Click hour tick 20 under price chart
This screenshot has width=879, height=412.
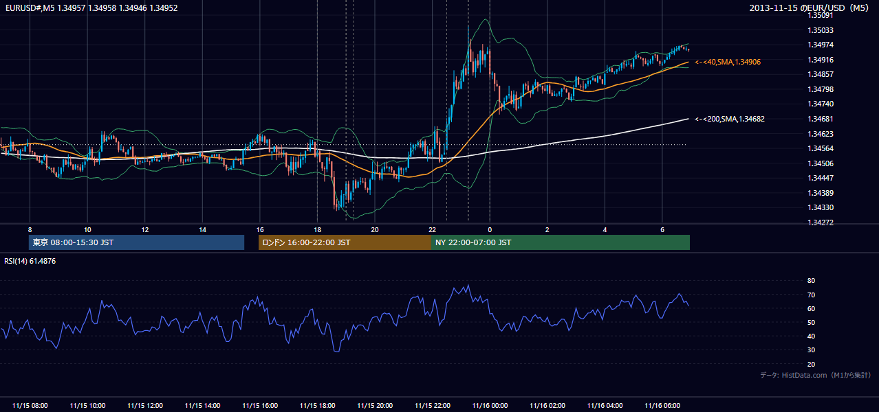375,229
